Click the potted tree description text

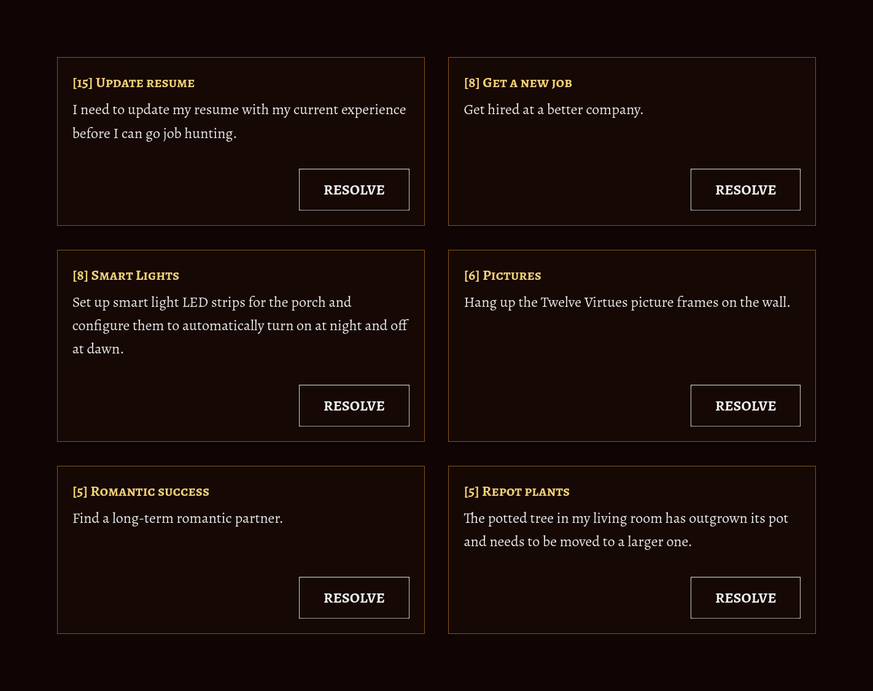pyautogui.click(x=626, y=530)
